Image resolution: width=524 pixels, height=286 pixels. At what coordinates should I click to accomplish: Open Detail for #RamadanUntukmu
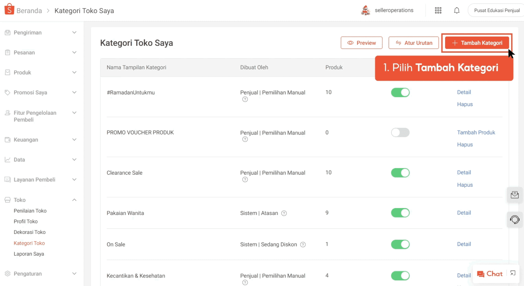pyautogui.click(x=464, y=92)
